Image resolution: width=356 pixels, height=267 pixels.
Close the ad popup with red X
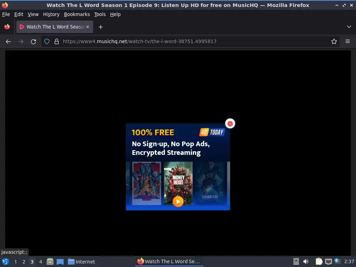tap(230, 123)
